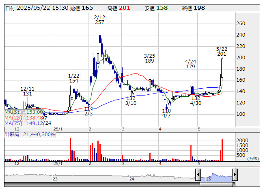Click the 4/24 high marker 179

click(x=191, y=67)
